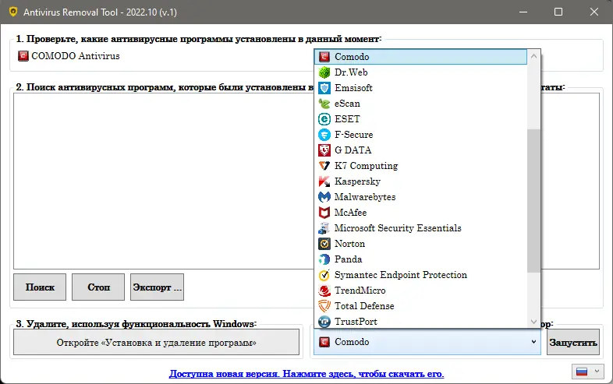Viewport: 613px width, 384px height.
Task: Click inside the empty search results box
Action: (x=164, y=181)
